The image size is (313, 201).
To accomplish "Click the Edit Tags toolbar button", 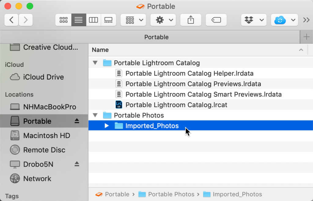I will pyautogui.click(x=216, y=20).
